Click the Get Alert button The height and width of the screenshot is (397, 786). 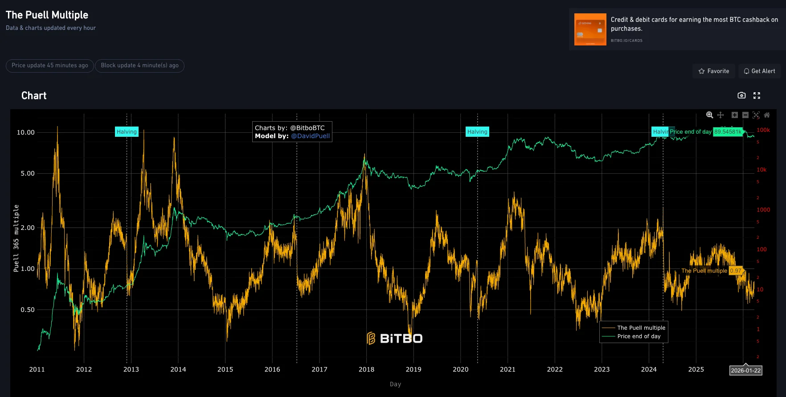coord(759,71)
